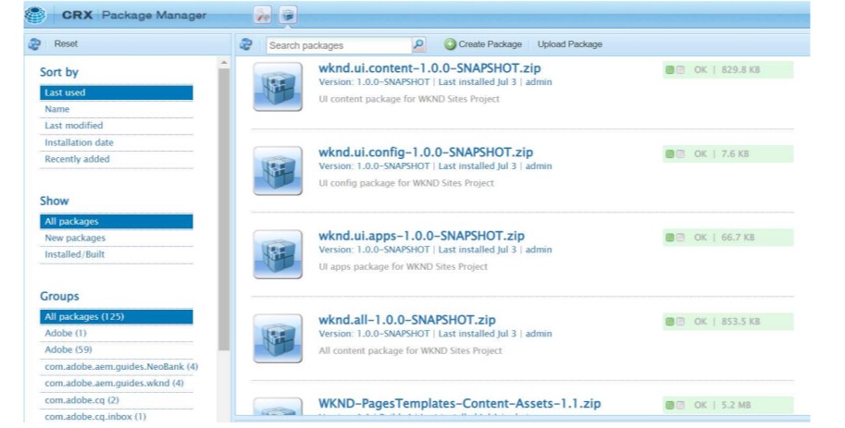
Task: Sort packages by Installation date
Action: pyautogui.click(x=116, y=142)
